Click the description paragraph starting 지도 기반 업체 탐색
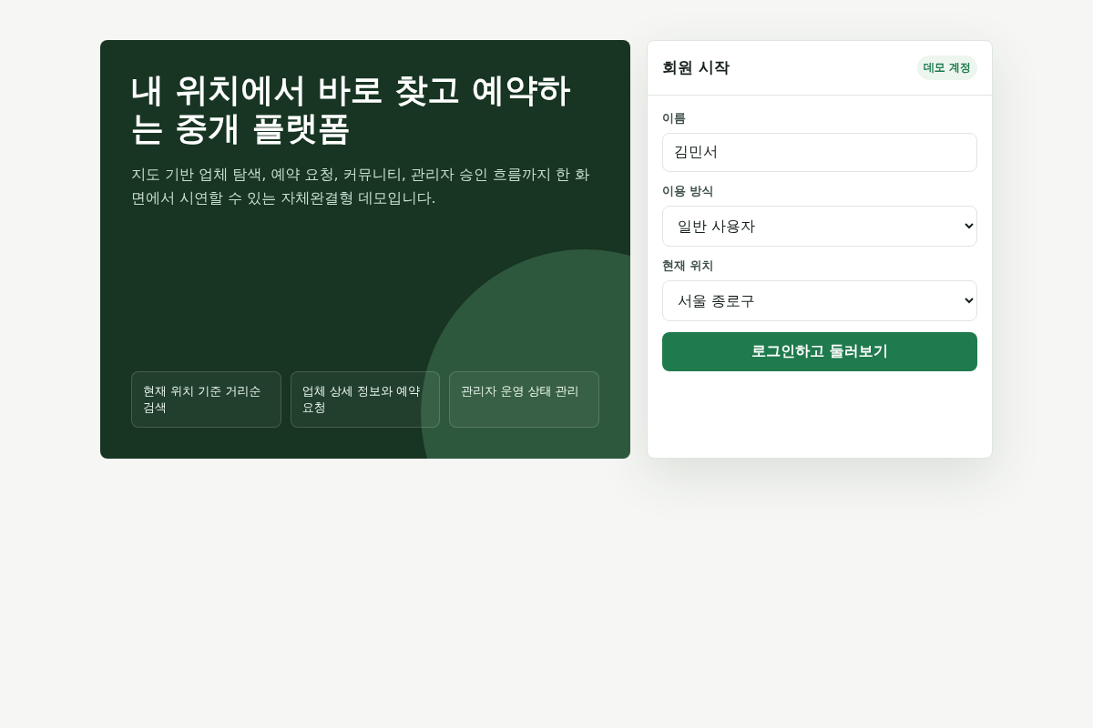The height and width of the screenshot is (728, 1093). 361,186
